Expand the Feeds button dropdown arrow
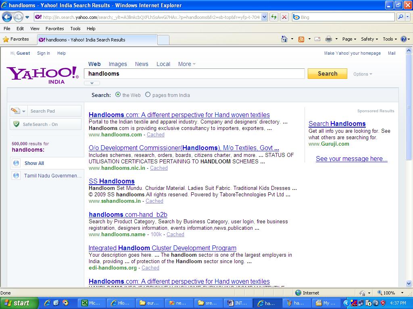Viewport: 413px width, 309px height. 309,39
